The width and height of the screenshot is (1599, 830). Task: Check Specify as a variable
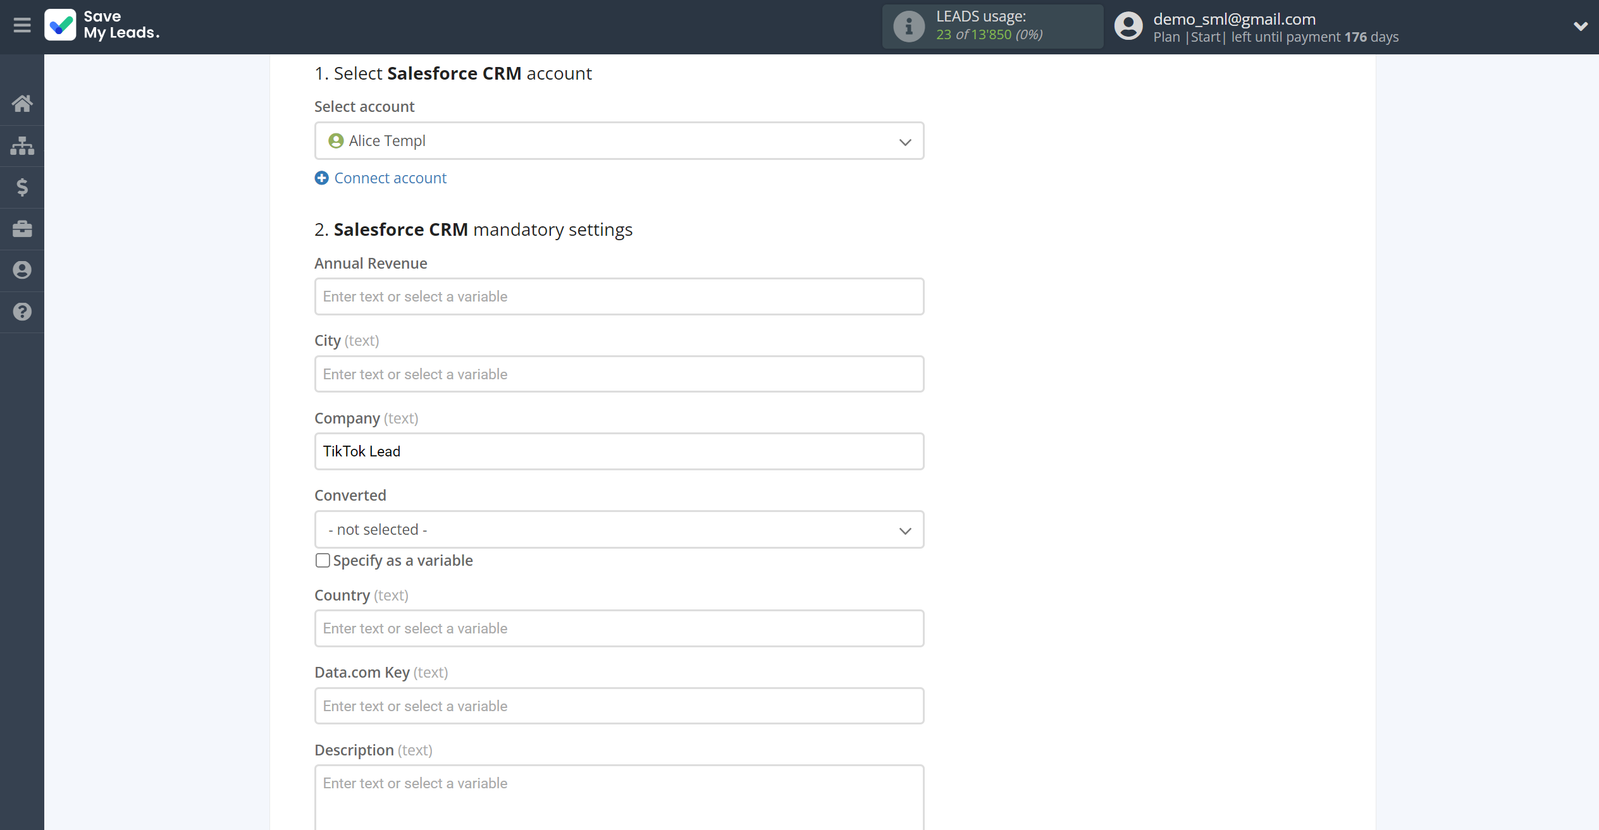pyautogui.click(x=323, y=561)
